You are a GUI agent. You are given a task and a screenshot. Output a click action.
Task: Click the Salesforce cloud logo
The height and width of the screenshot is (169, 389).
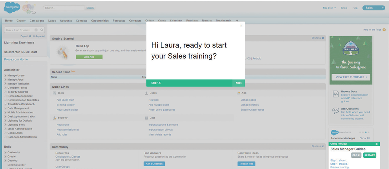tap(12, 8)
